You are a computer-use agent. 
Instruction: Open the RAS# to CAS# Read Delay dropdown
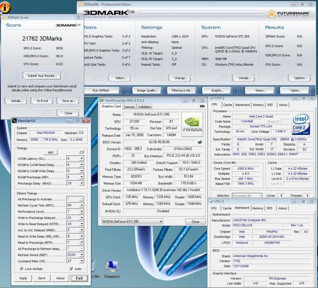point(82,165)
